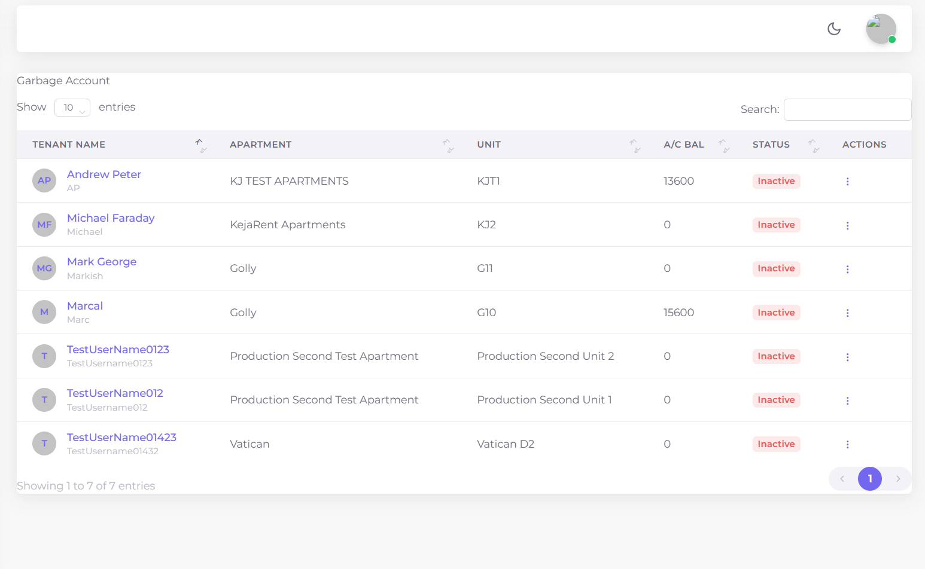Open the entries-per-page dropdown
Viewport: 925px width, 569px height.
[x=72, y=108]
